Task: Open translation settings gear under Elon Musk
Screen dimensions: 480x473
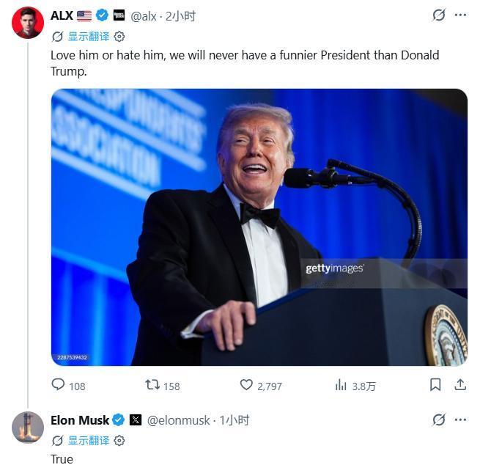Action: pyautogui.click(x=119, y=441)
